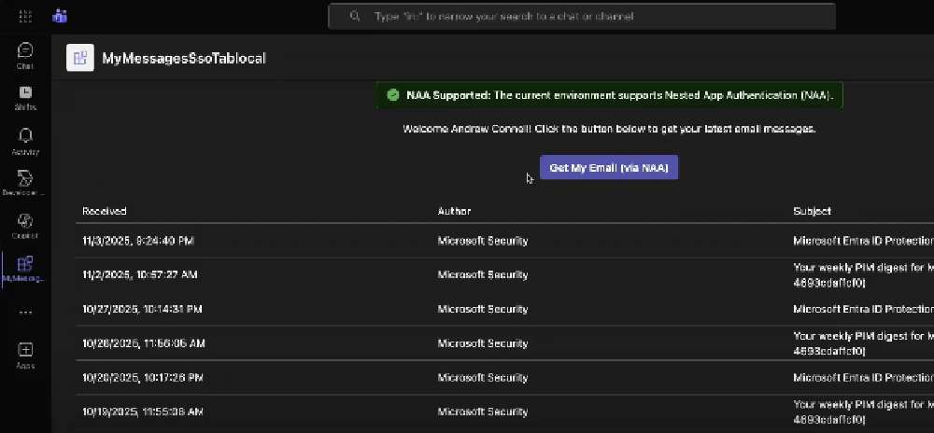Click the search magnifier icon
This screenshot has width=934, height=433.
pyautogui.click(x=355, y=16)
